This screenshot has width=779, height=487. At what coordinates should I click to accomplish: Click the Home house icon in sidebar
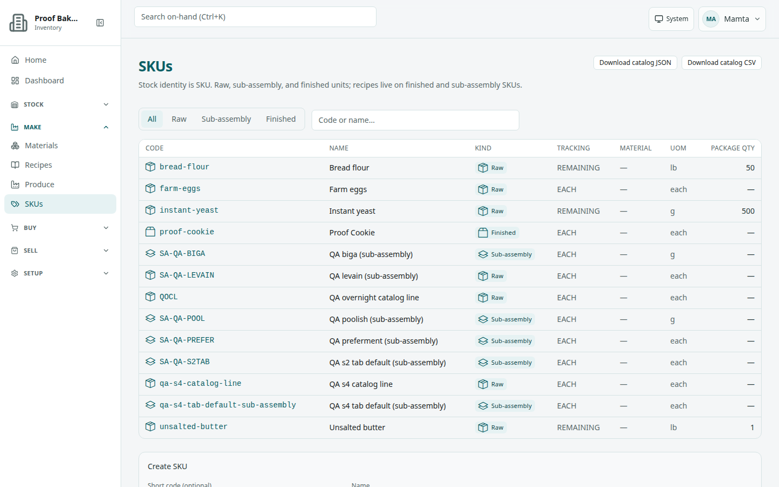tap(15, 60)
